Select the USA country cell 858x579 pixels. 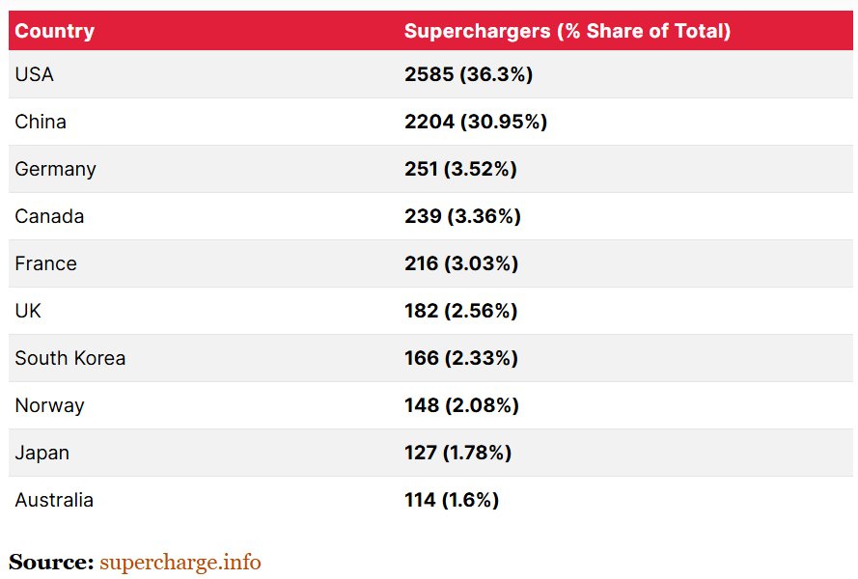coord(34,74)
